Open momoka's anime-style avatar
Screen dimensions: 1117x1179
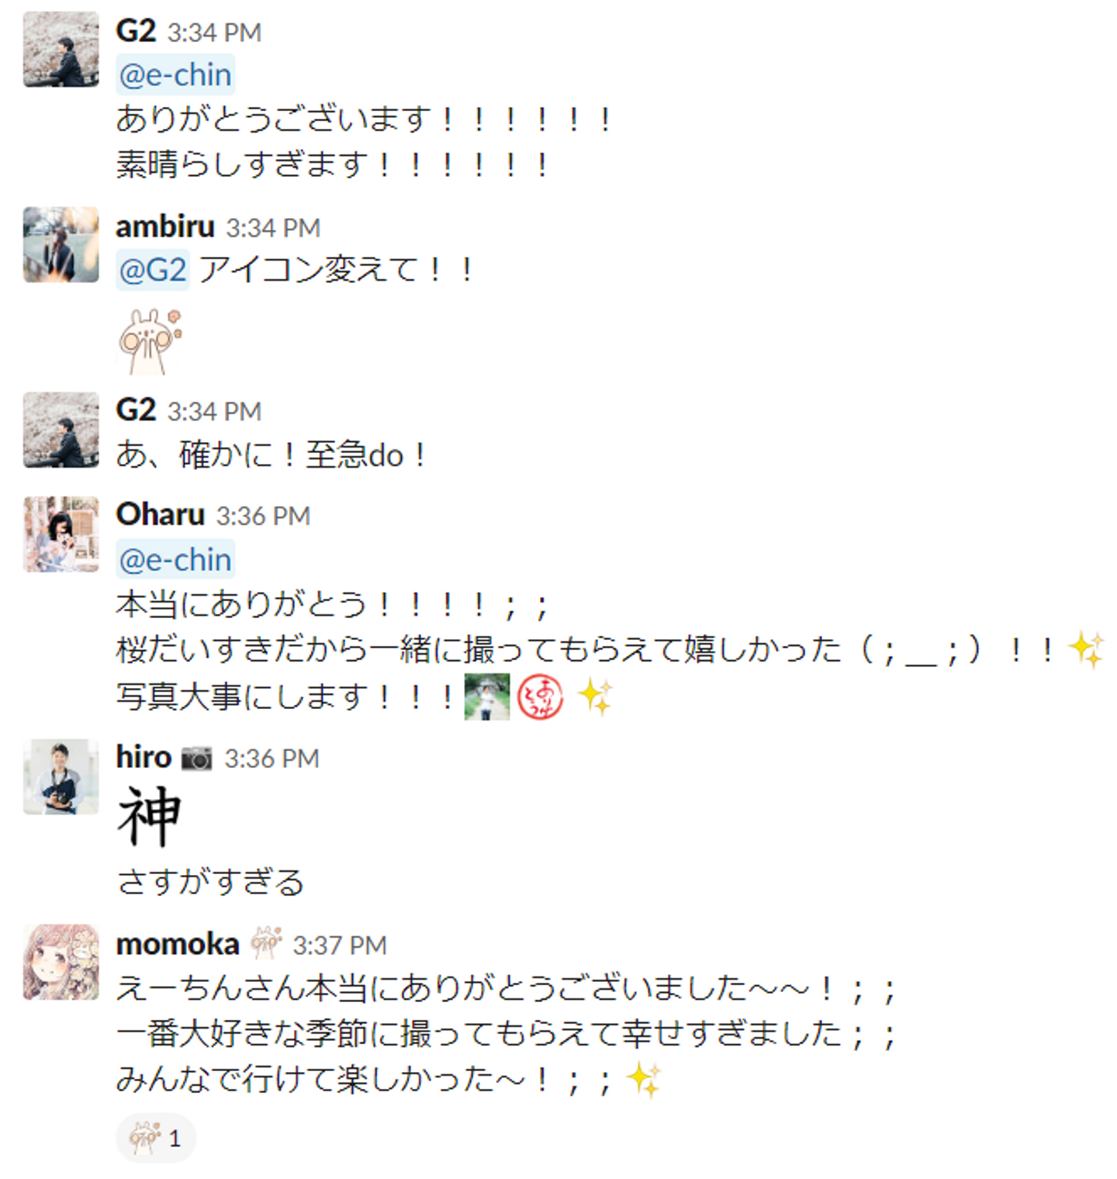(61, 962)
